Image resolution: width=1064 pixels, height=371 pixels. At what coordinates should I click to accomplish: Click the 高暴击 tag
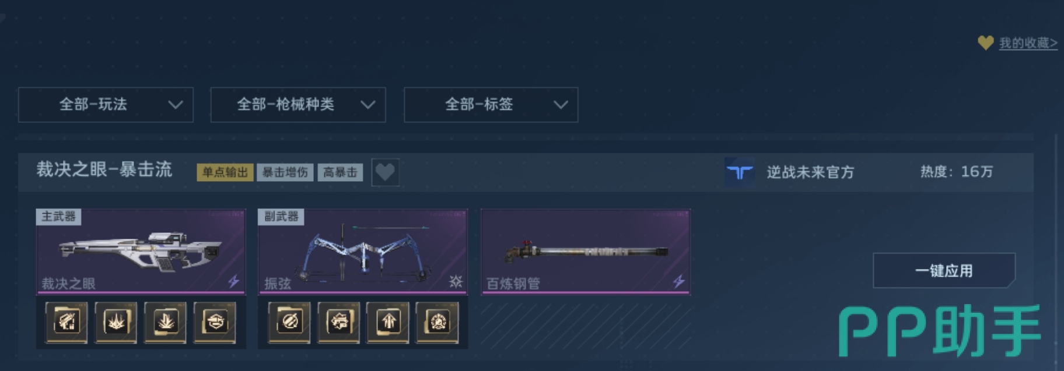[x=340, y=172]
